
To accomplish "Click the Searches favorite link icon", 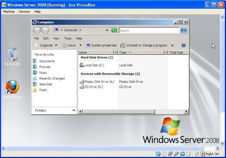I will tap(35, 84).
